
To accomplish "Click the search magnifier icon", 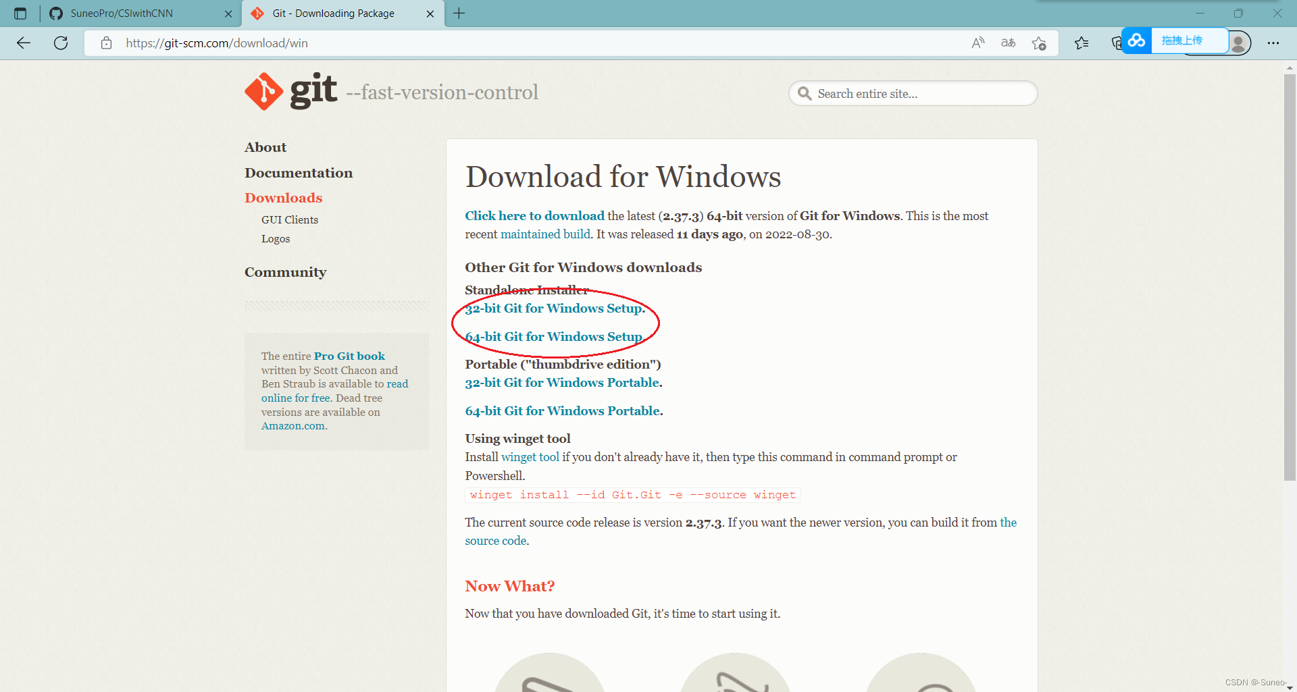I will pos(804,93).
